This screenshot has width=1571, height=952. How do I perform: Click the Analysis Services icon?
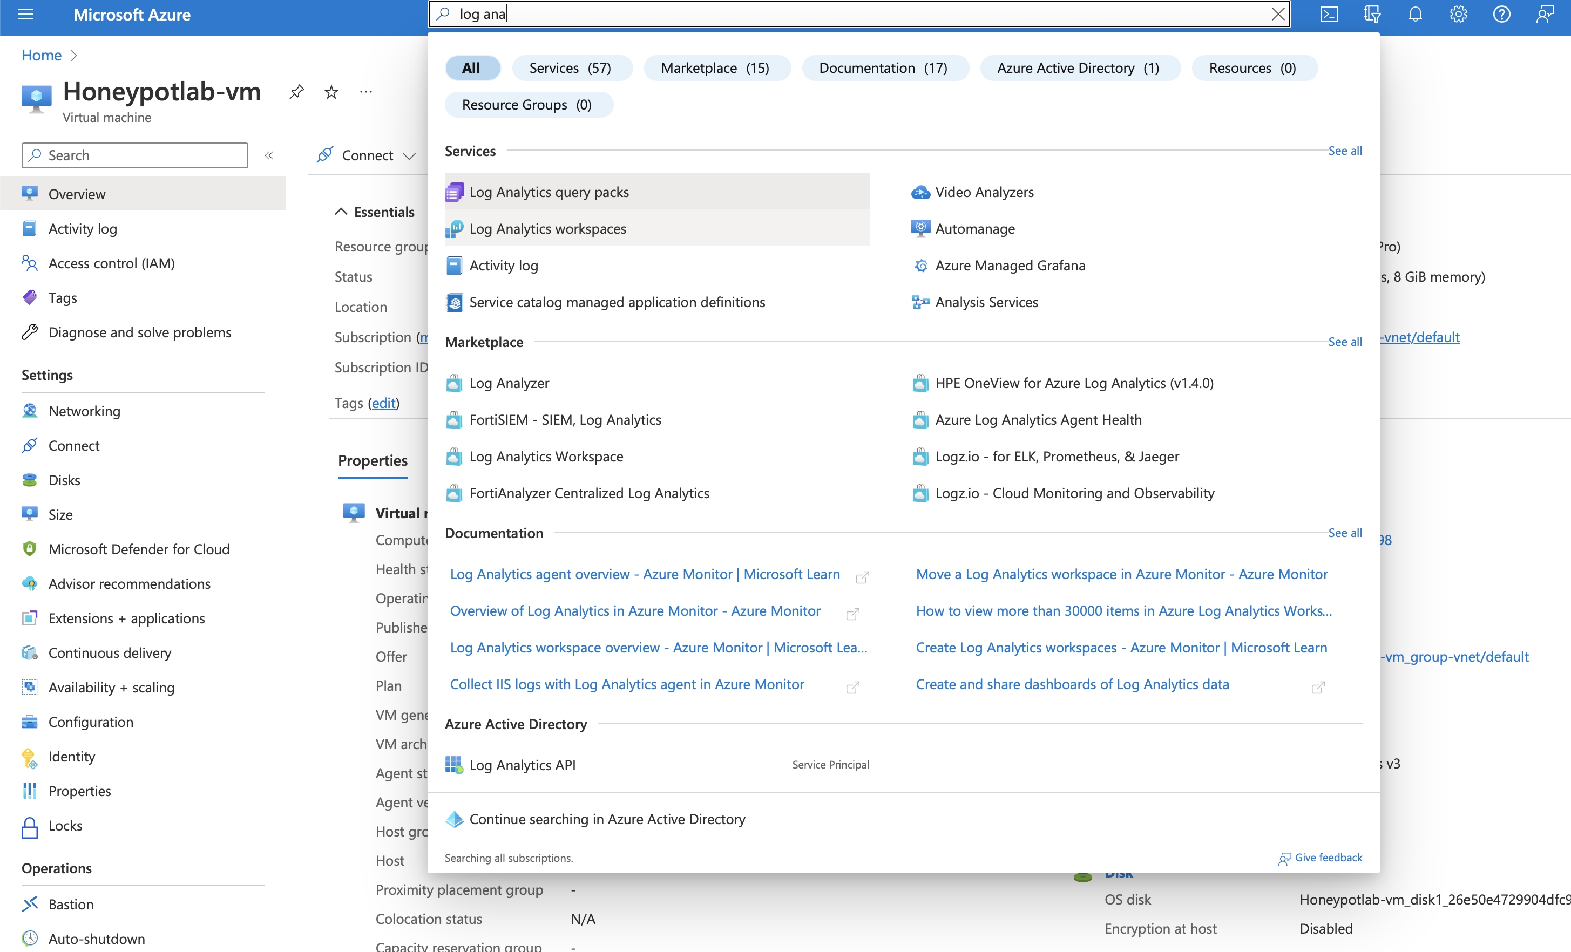pos(920,302)
